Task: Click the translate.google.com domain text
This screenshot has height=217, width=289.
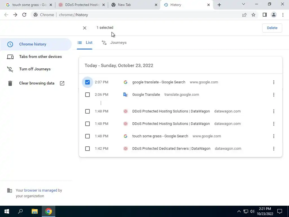Action: 182,95
